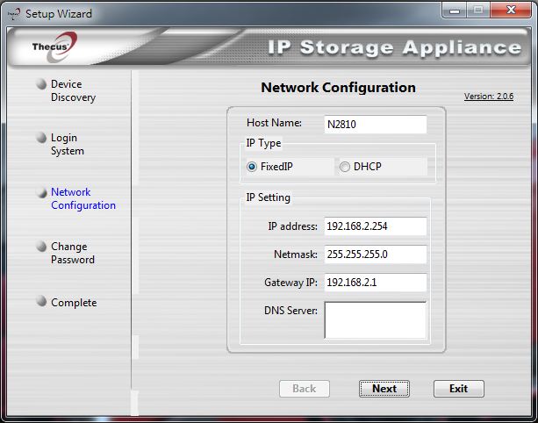This screenshot has width=538, height=423.
Task: Select the FixedIP radio button
Action: pyautogui.click(x=252, y=167)
